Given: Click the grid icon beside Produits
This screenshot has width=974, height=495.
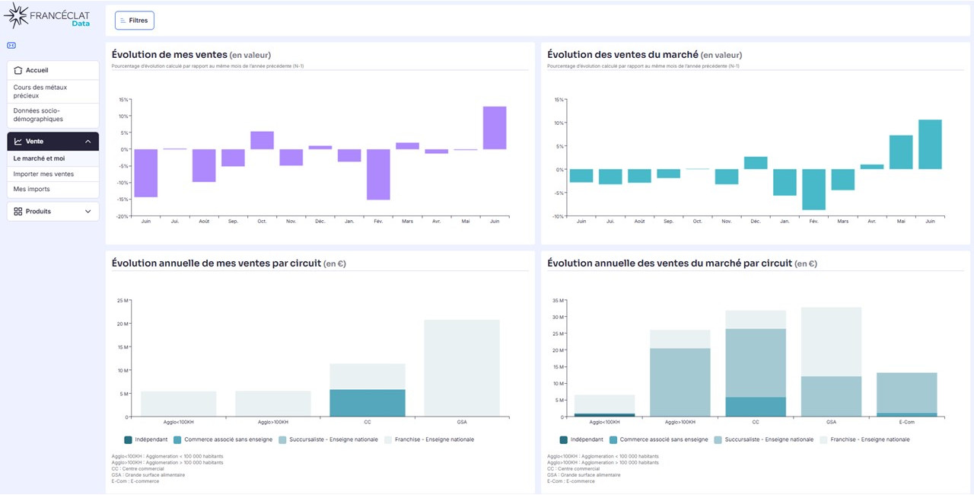Looking at the screenshot, I should pos(18,211).
